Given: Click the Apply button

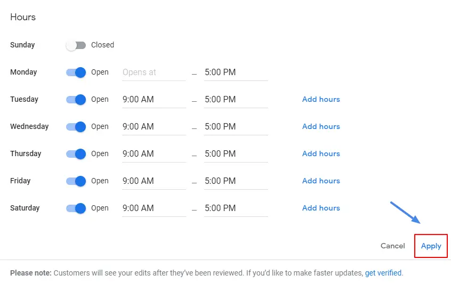Looking at the screenshot, I should pyautogui.click(x=431, y=246).
